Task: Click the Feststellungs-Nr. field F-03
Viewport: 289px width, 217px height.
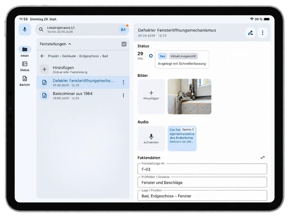Action: tap(202, 169)
